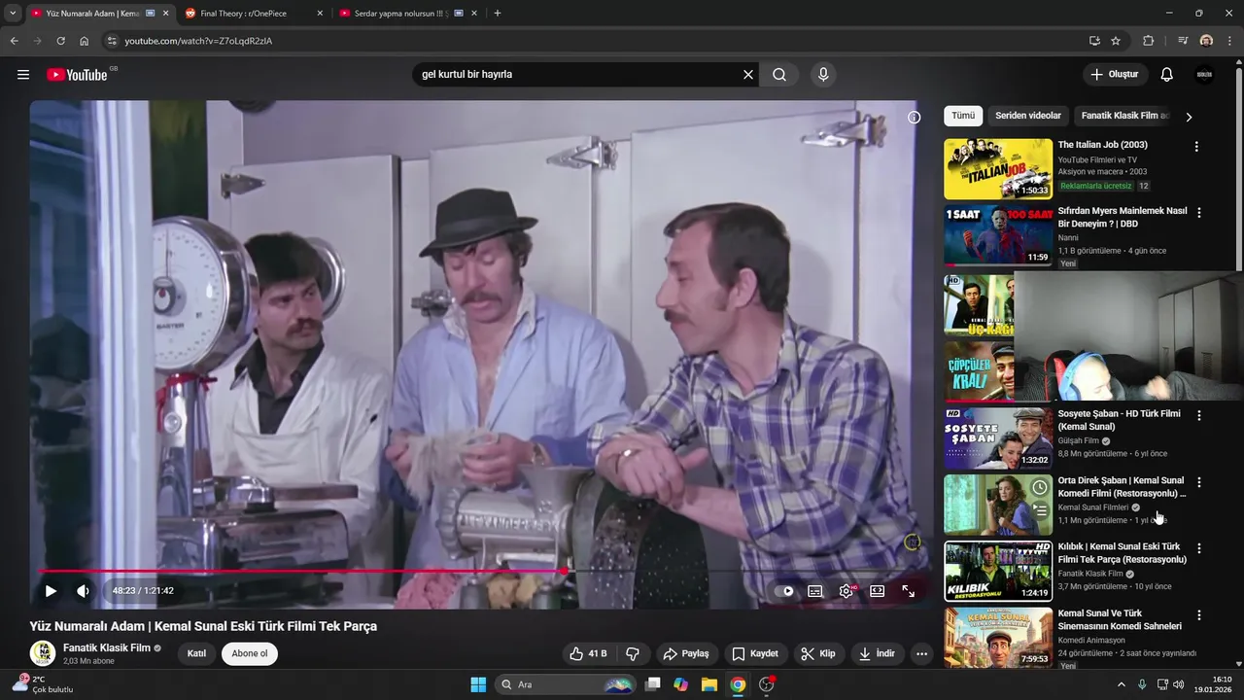Open YouTube notifications bell
Image resolution: width=1244 pixels, height=700 pixels.
point(1167,75)
